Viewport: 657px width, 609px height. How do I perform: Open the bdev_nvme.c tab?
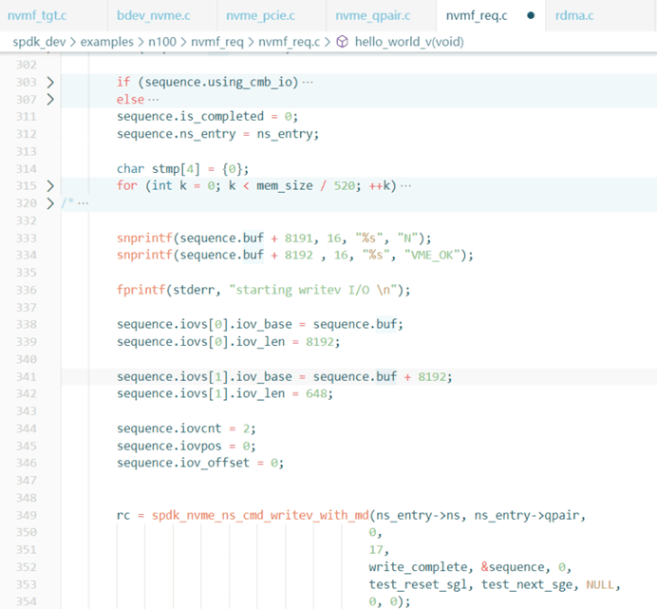click(154, 15)
